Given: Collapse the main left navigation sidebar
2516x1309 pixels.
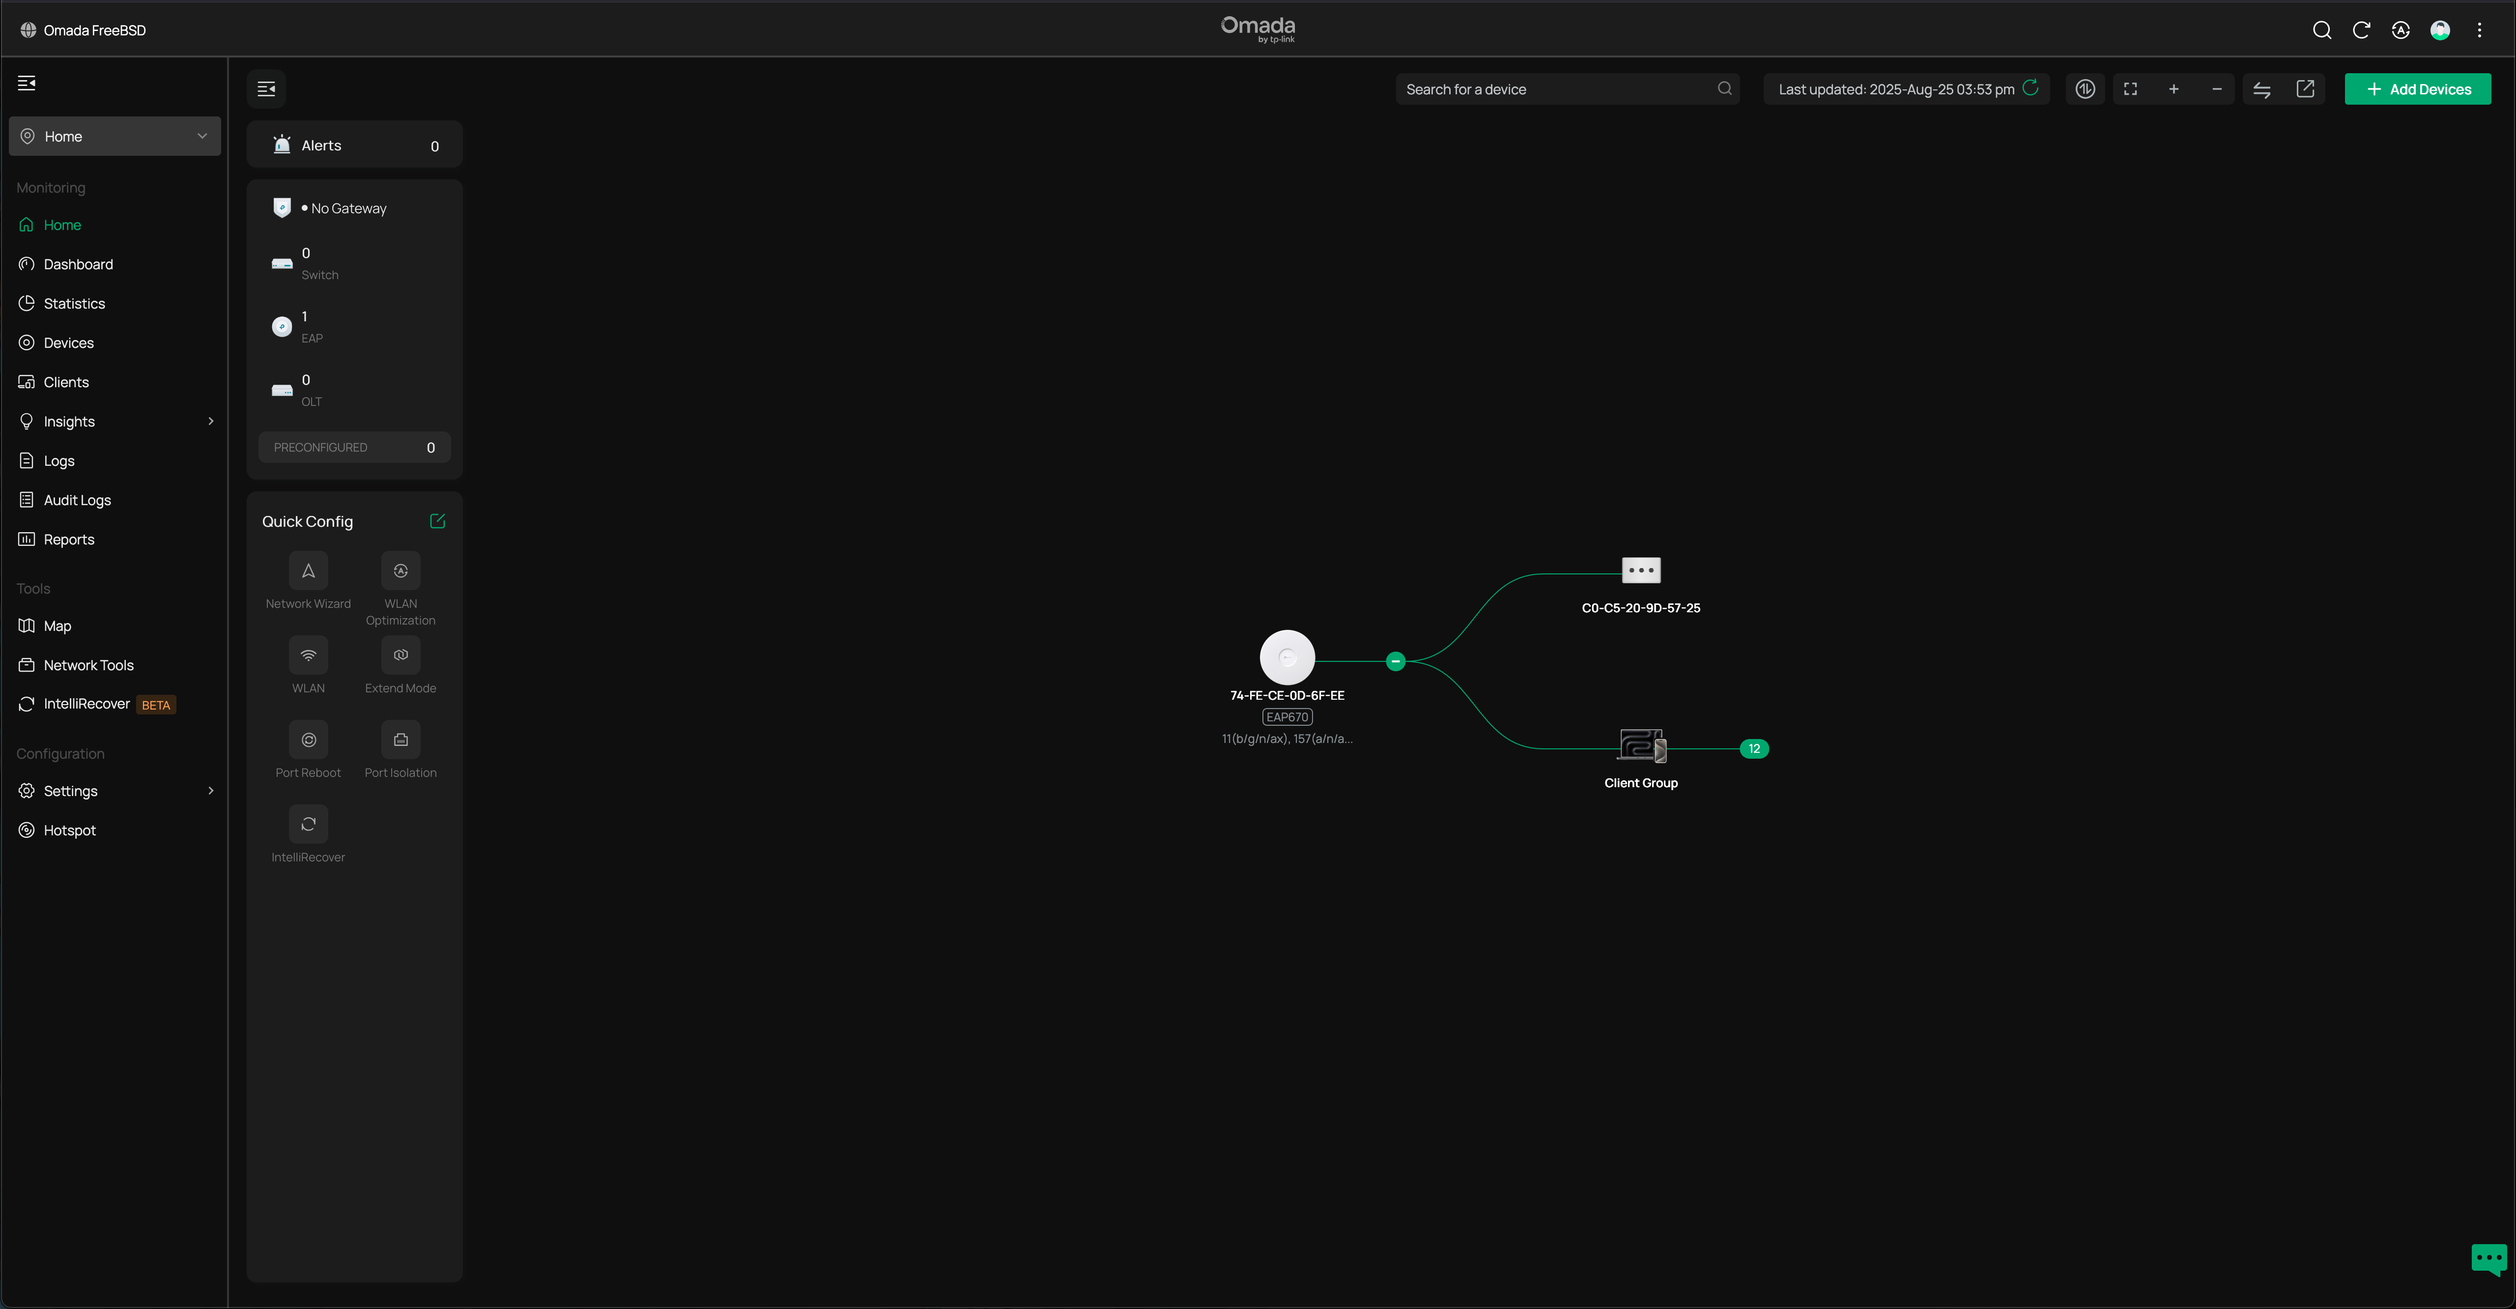Looking at the screenshot, I should click(28, 83).
